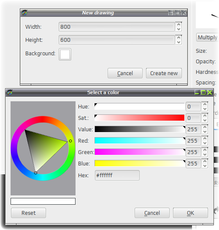This screenshot has width=219, height=230.
Task: Click the Sat. numeric field
Action: (193, 118)
